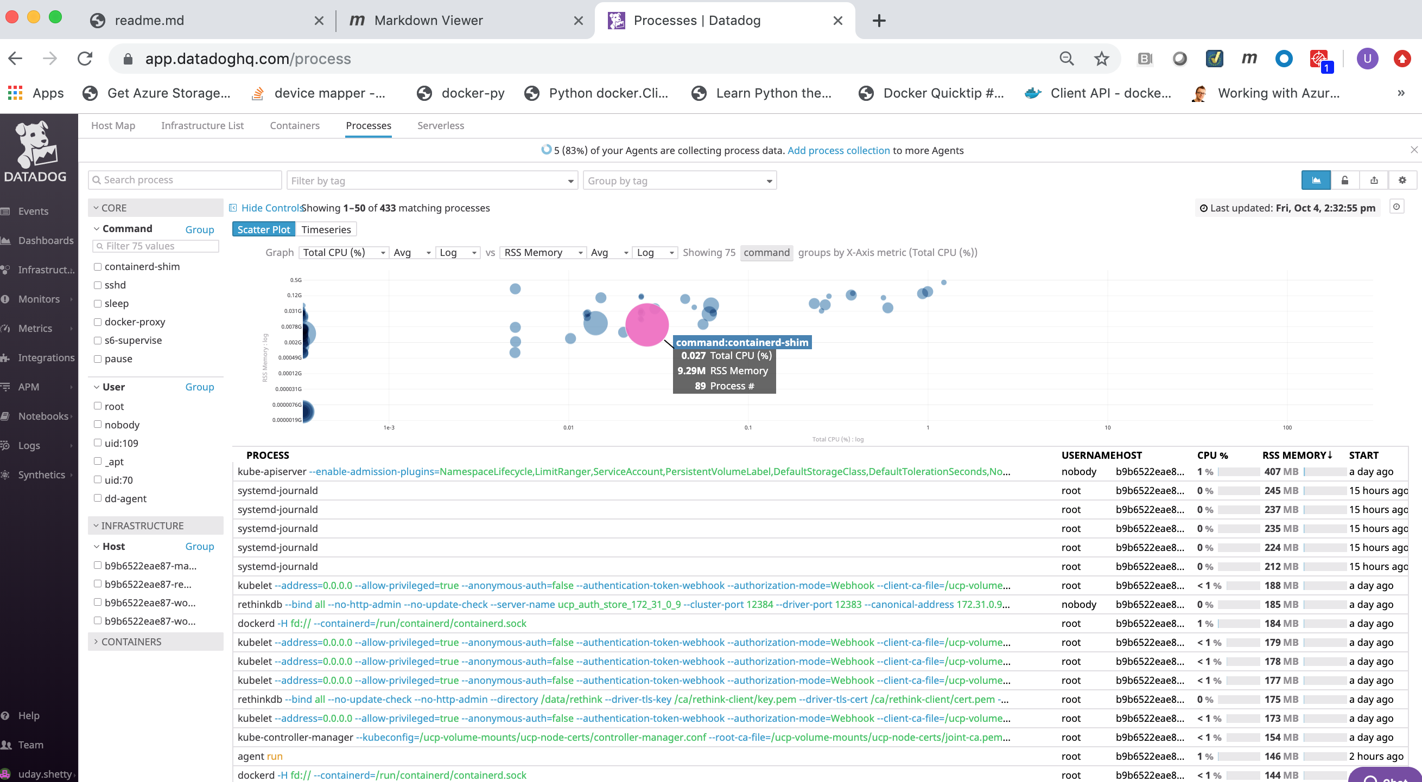Check the sshd command checkbox
Viewport: 1422px width, 782px height.
coord(98,285)
